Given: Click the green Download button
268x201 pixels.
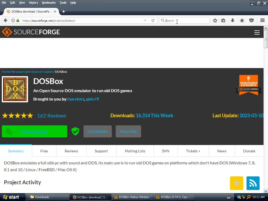Looking at the screenshot, I should click(x=35, y=131).
